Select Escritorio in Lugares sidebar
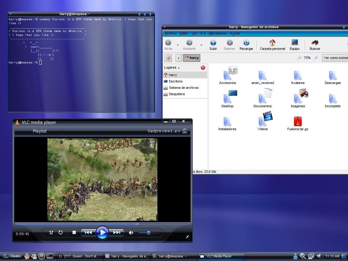Viewport: 348px width, 261px height. point(185,82)
